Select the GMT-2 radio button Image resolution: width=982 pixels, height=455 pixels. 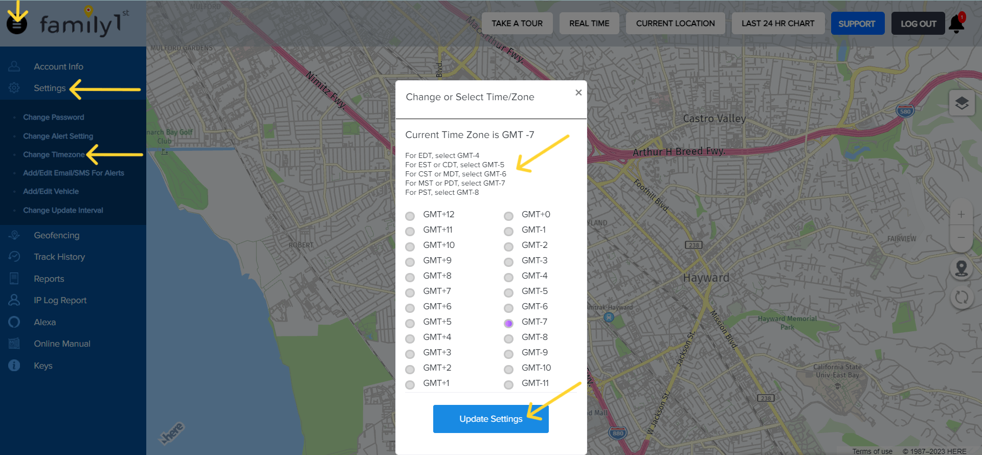pyautogui.click(x=508, y=246)
